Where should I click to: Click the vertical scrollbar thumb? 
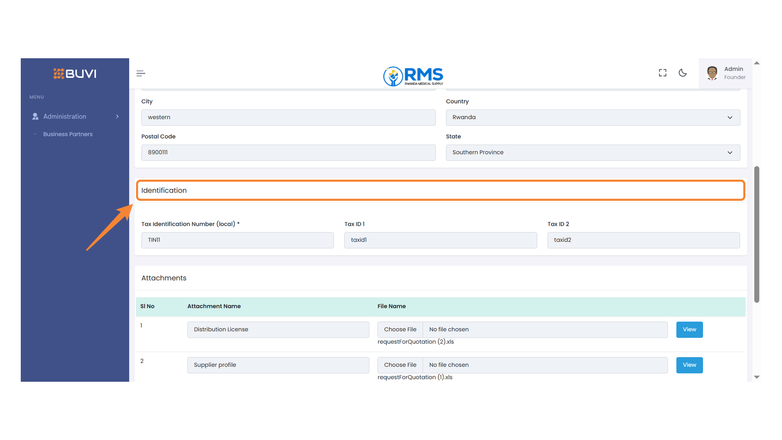coord(756,234)
